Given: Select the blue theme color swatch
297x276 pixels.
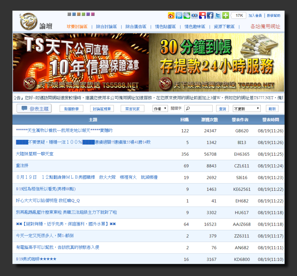Looking at the screenshot, I should pos(74,14).
